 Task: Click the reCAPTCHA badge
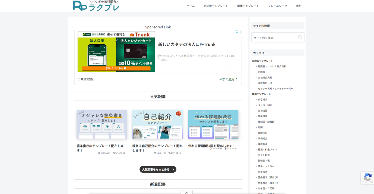click(368, 178)
